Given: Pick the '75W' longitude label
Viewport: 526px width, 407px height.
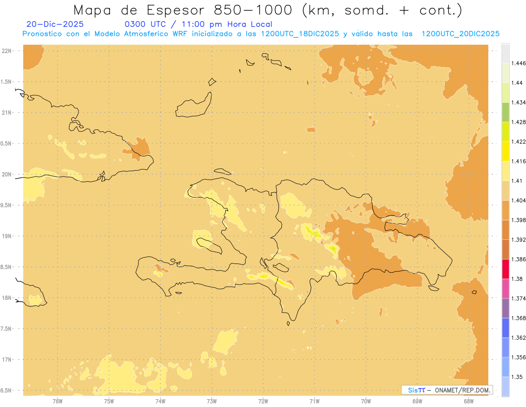Looking at the screenshot, I should coord(109,401).
